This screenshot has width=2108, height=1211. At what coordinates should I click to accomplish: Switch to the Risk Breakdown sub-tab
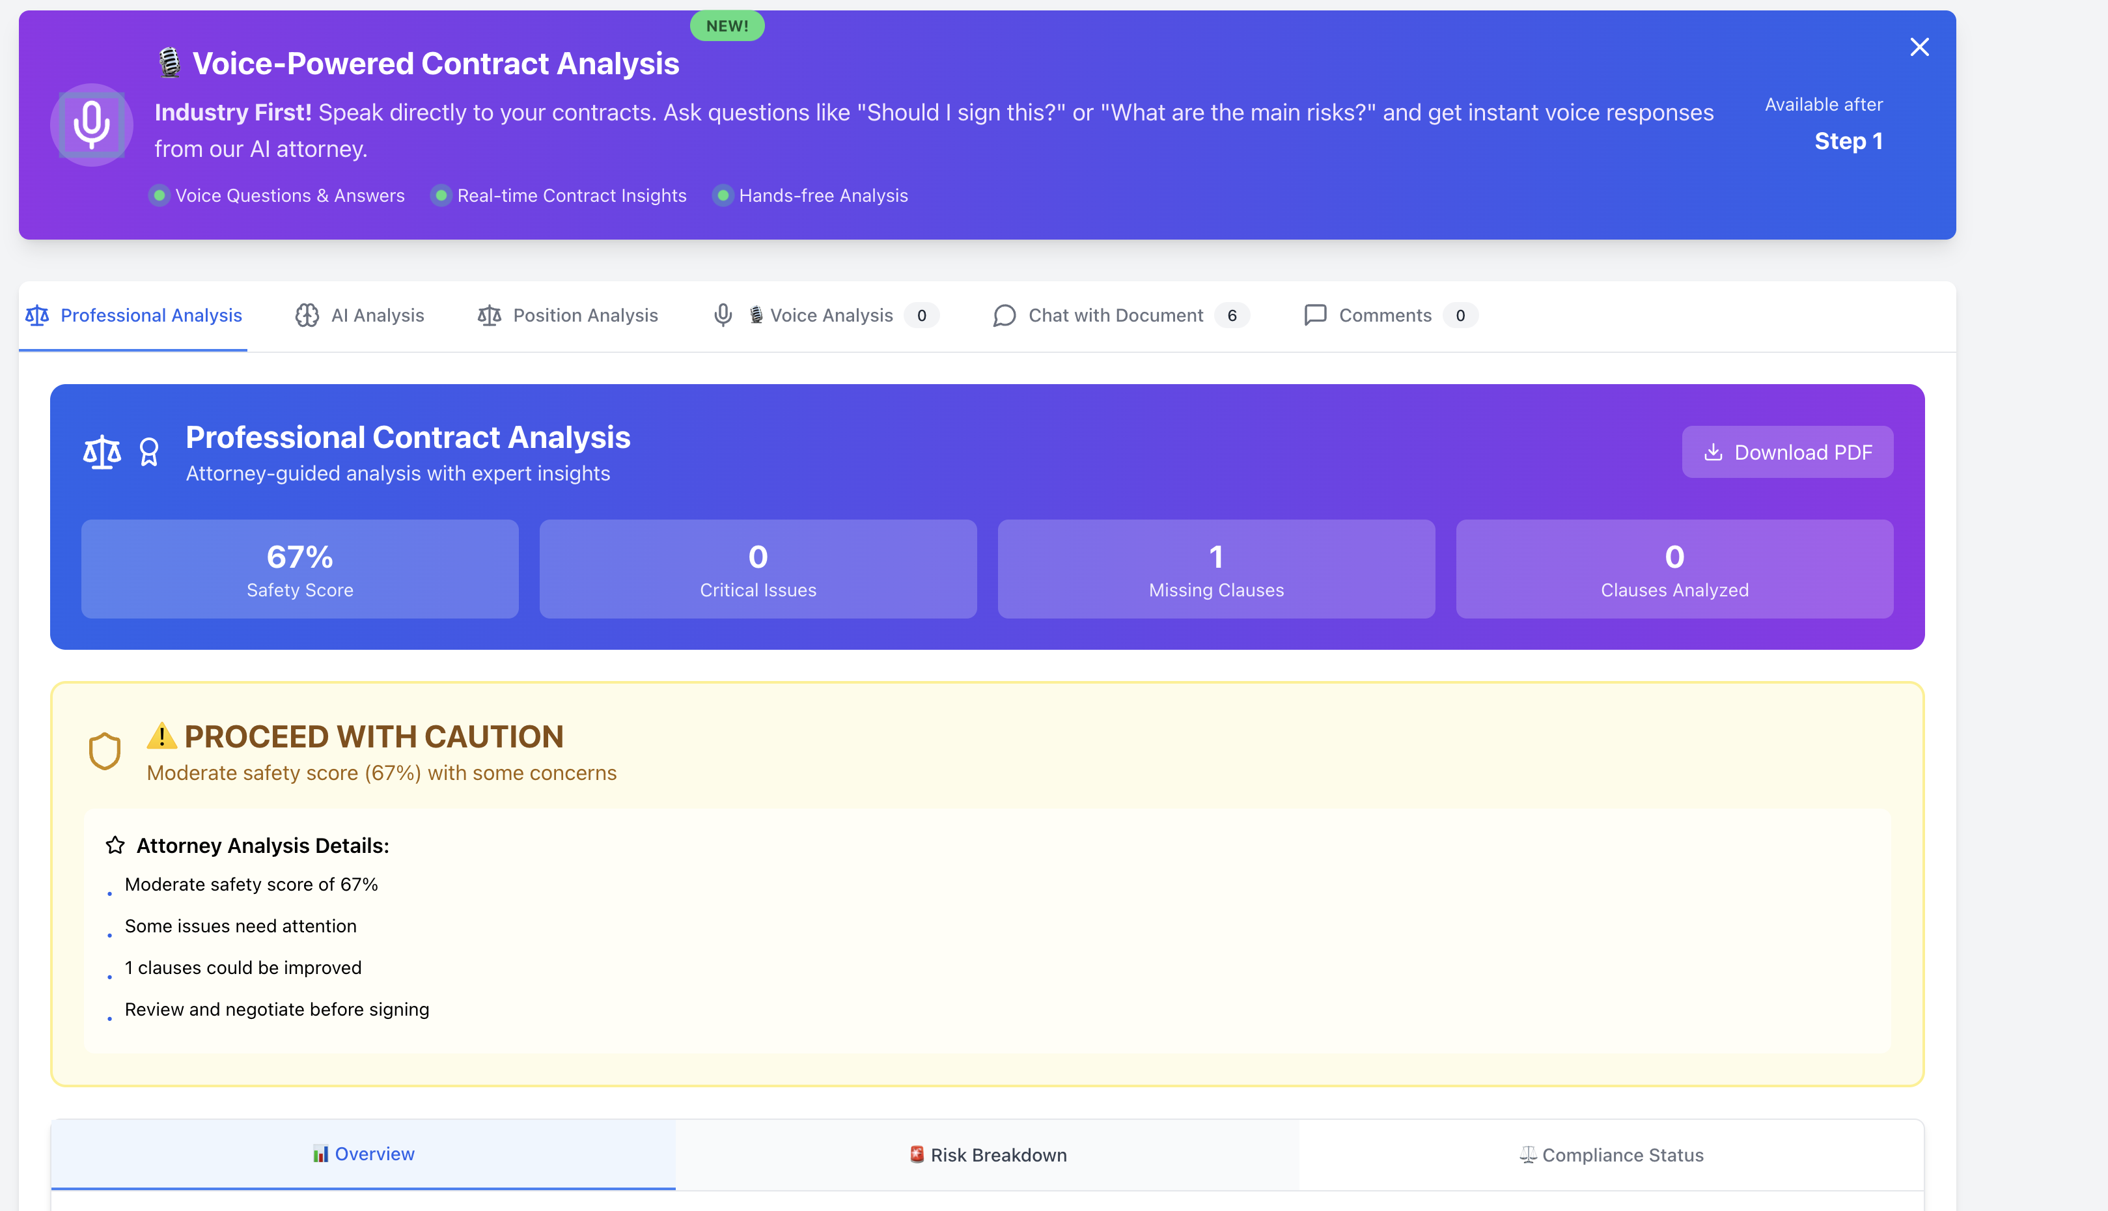[987, 1154]
